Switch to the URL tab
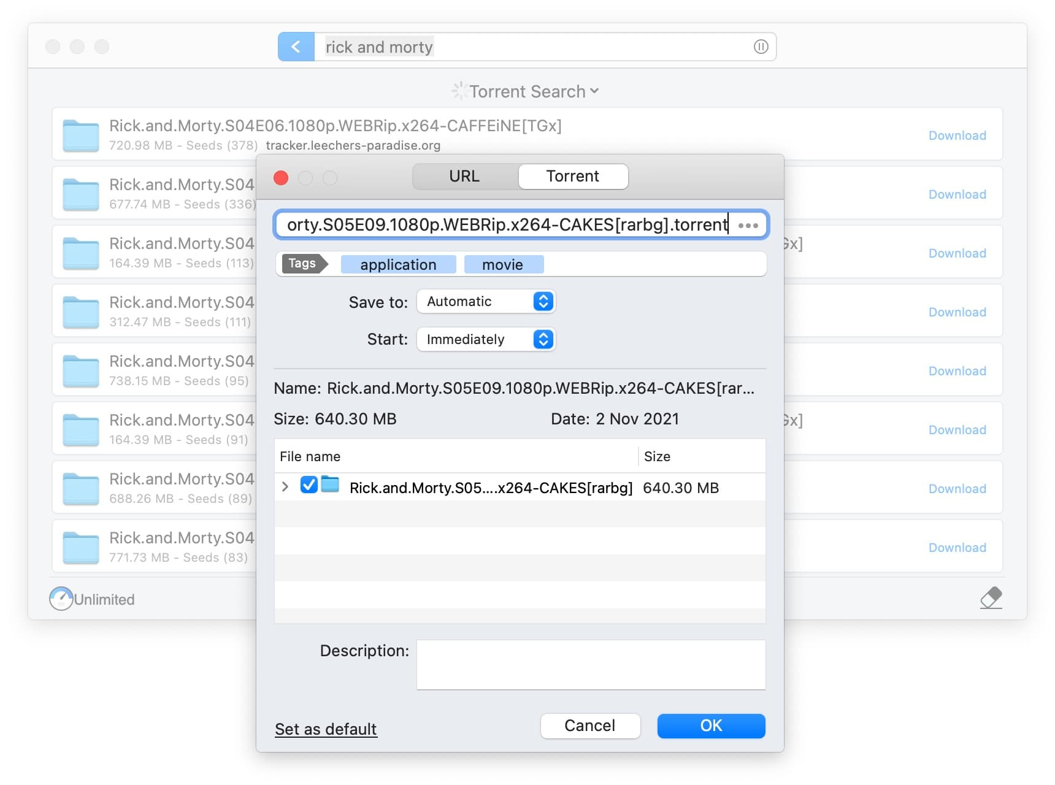The height and width of the screenshot is (785, 1055). click(465, 176)
